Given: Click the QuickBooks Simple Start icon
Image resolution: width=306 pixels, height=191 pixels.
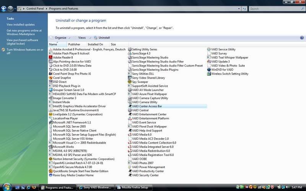Looking at the screenshot, I should [x=50, y=171].
